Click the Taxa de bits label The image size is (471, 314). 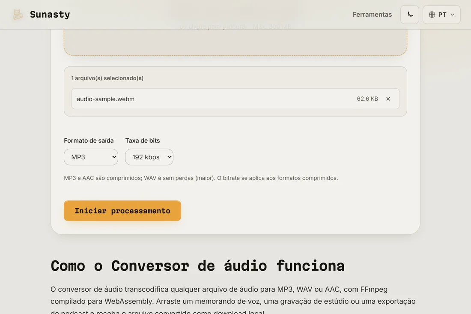[x=143, y=141]
